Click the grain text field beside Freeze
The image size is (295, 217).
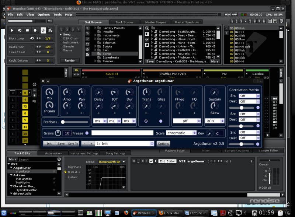(x=122, y=133)
